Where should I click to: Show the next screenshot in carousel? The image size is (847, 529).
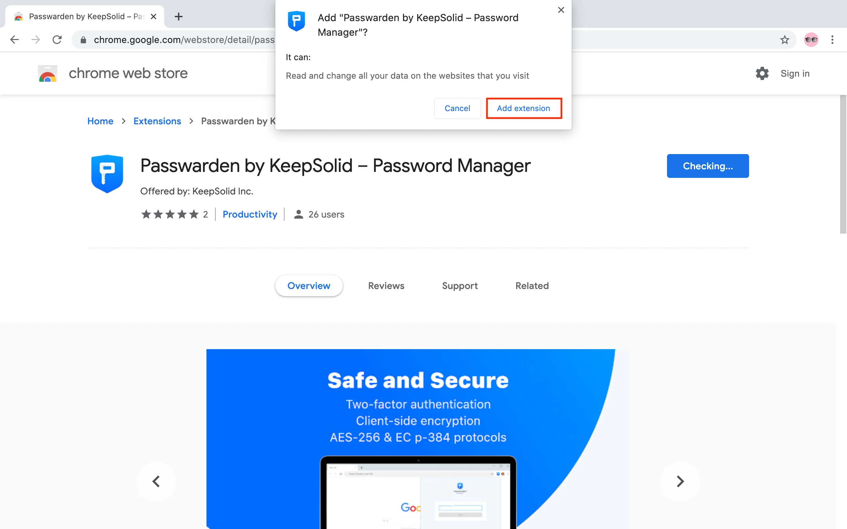[680, 481]
